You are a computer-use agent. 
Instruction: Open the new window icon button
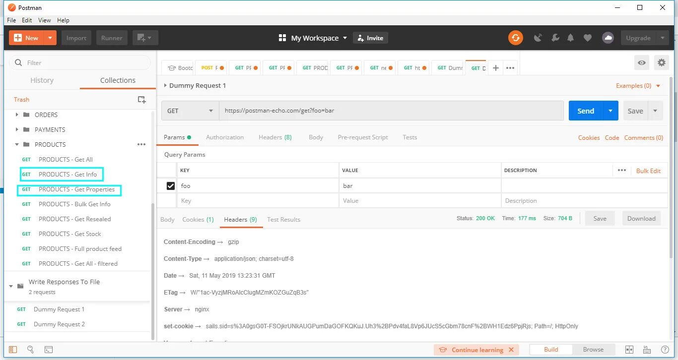click(x=145, y=38)
